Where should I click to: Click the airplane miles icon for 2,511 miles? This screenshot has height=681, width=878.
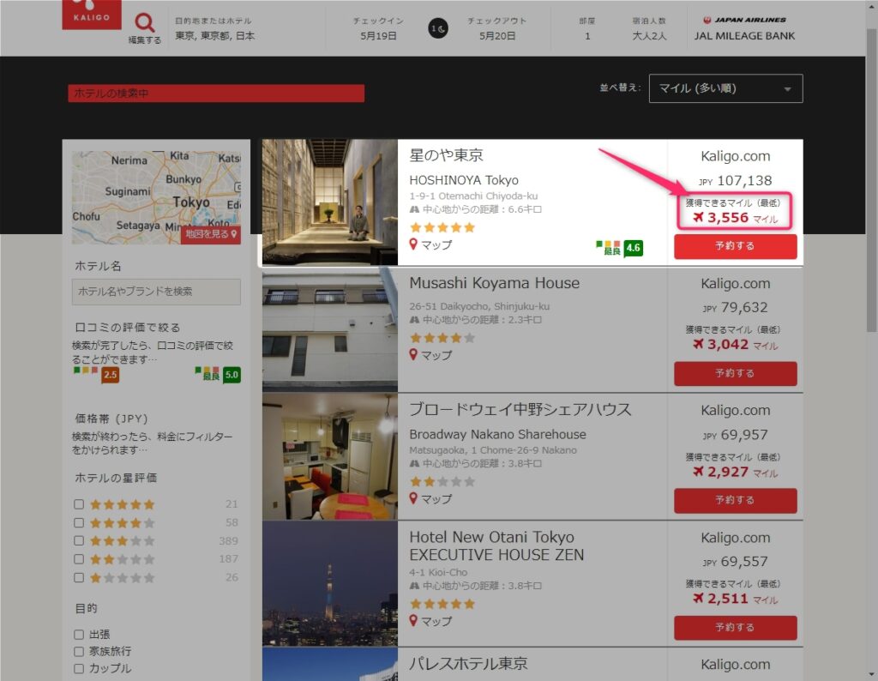click(x=698, y=598)
